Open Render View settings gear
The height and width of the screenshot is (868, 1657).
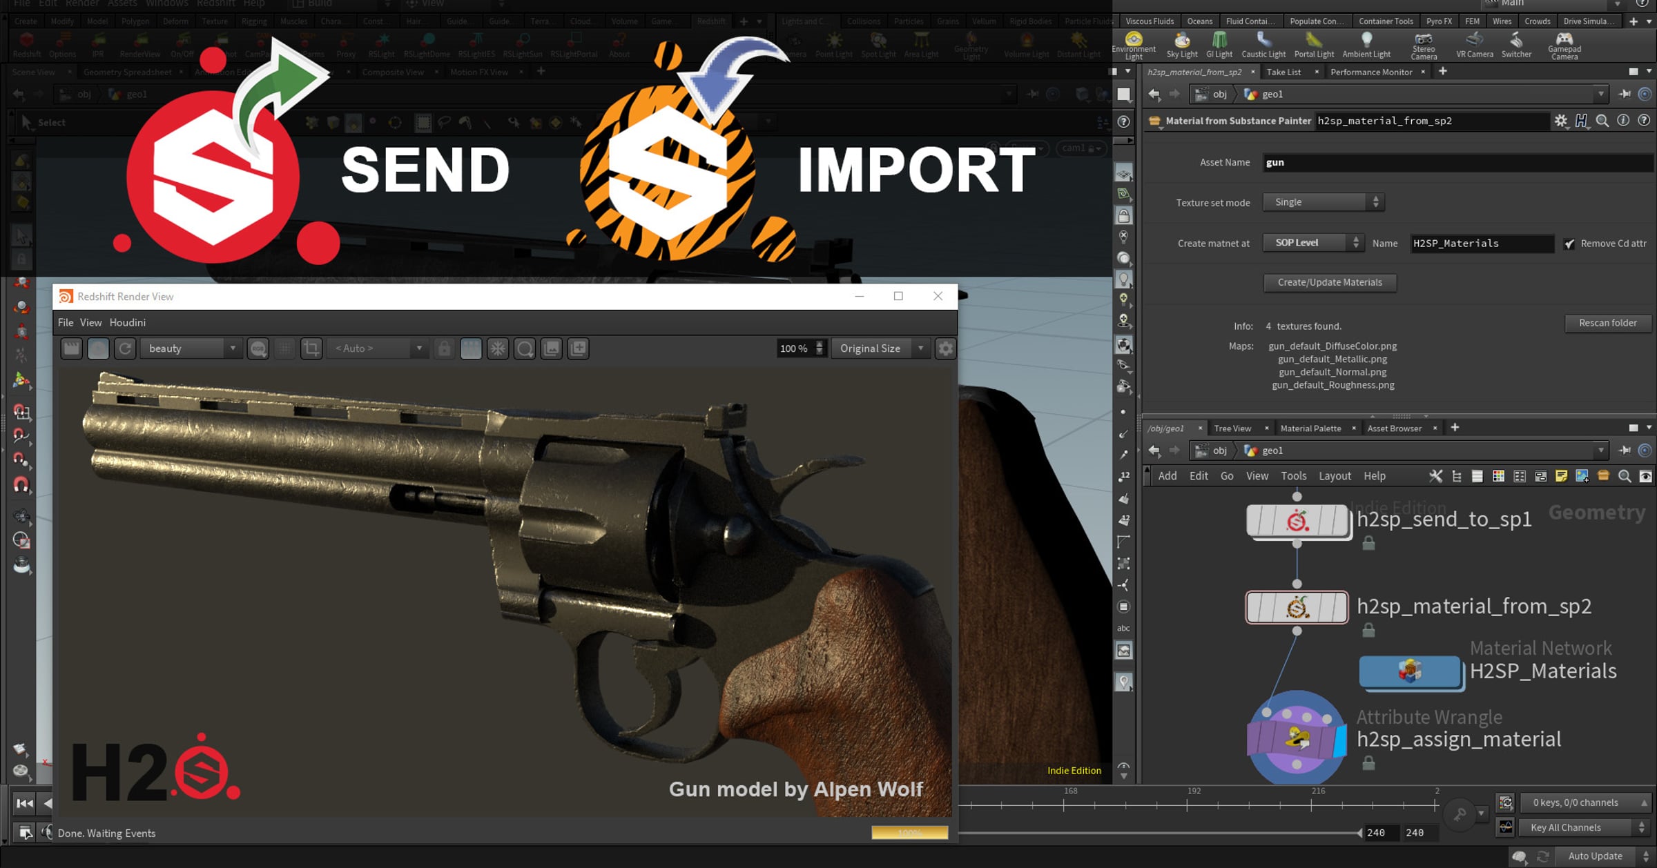945,348
